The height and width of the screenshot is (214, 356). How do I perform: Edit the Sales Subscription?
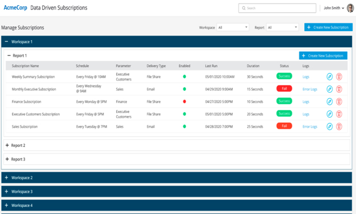tap(330, 126)
